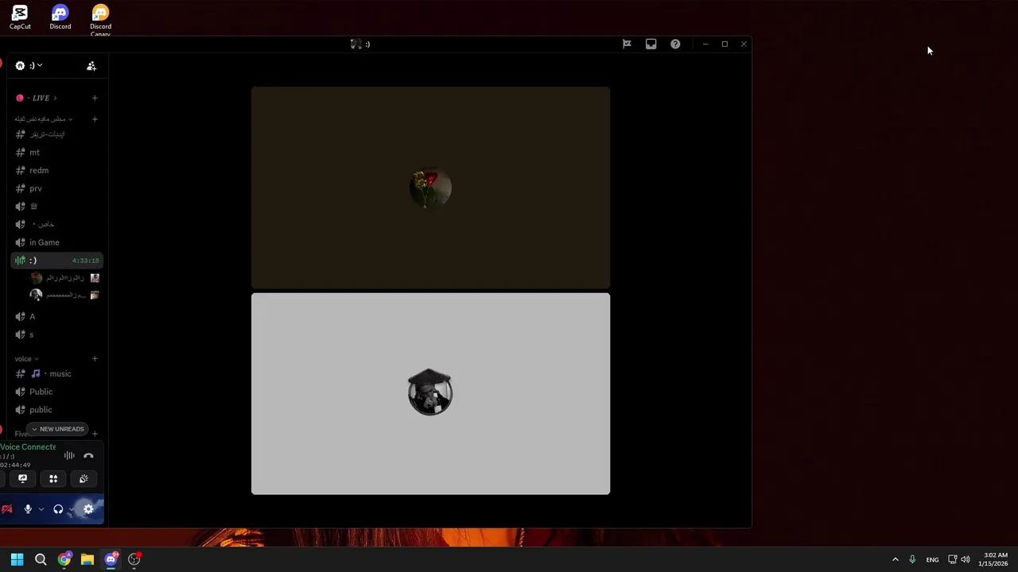Open Discord help
This screenshot has width=1018, height=572.
point(675,44)
